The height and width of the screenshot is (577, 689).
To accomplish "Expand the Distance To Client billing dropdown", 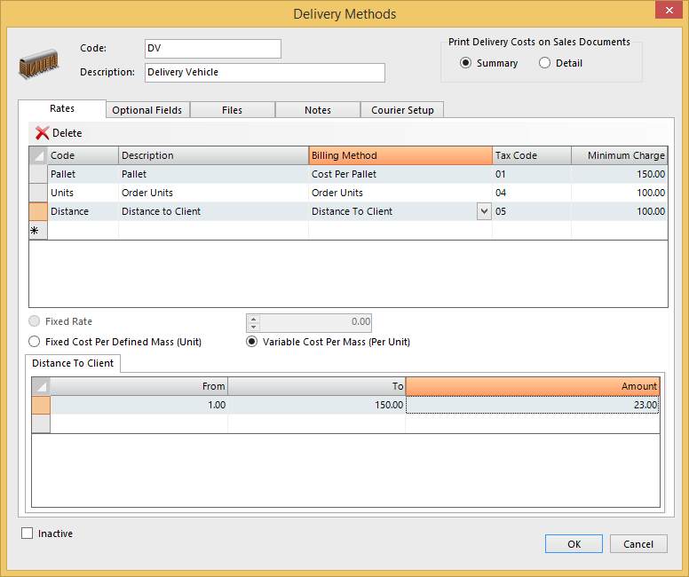I will coord(484,211).
